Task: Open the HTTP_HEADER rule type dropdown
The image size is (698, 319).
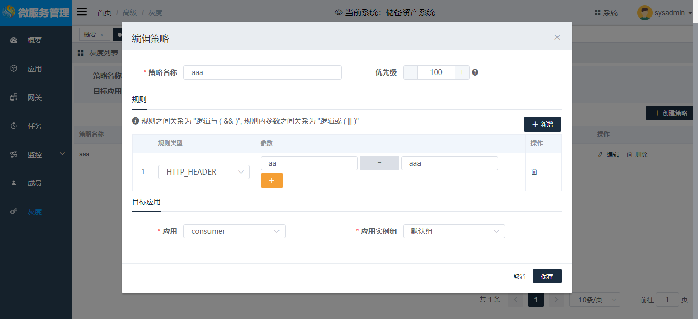Action: 204,172
